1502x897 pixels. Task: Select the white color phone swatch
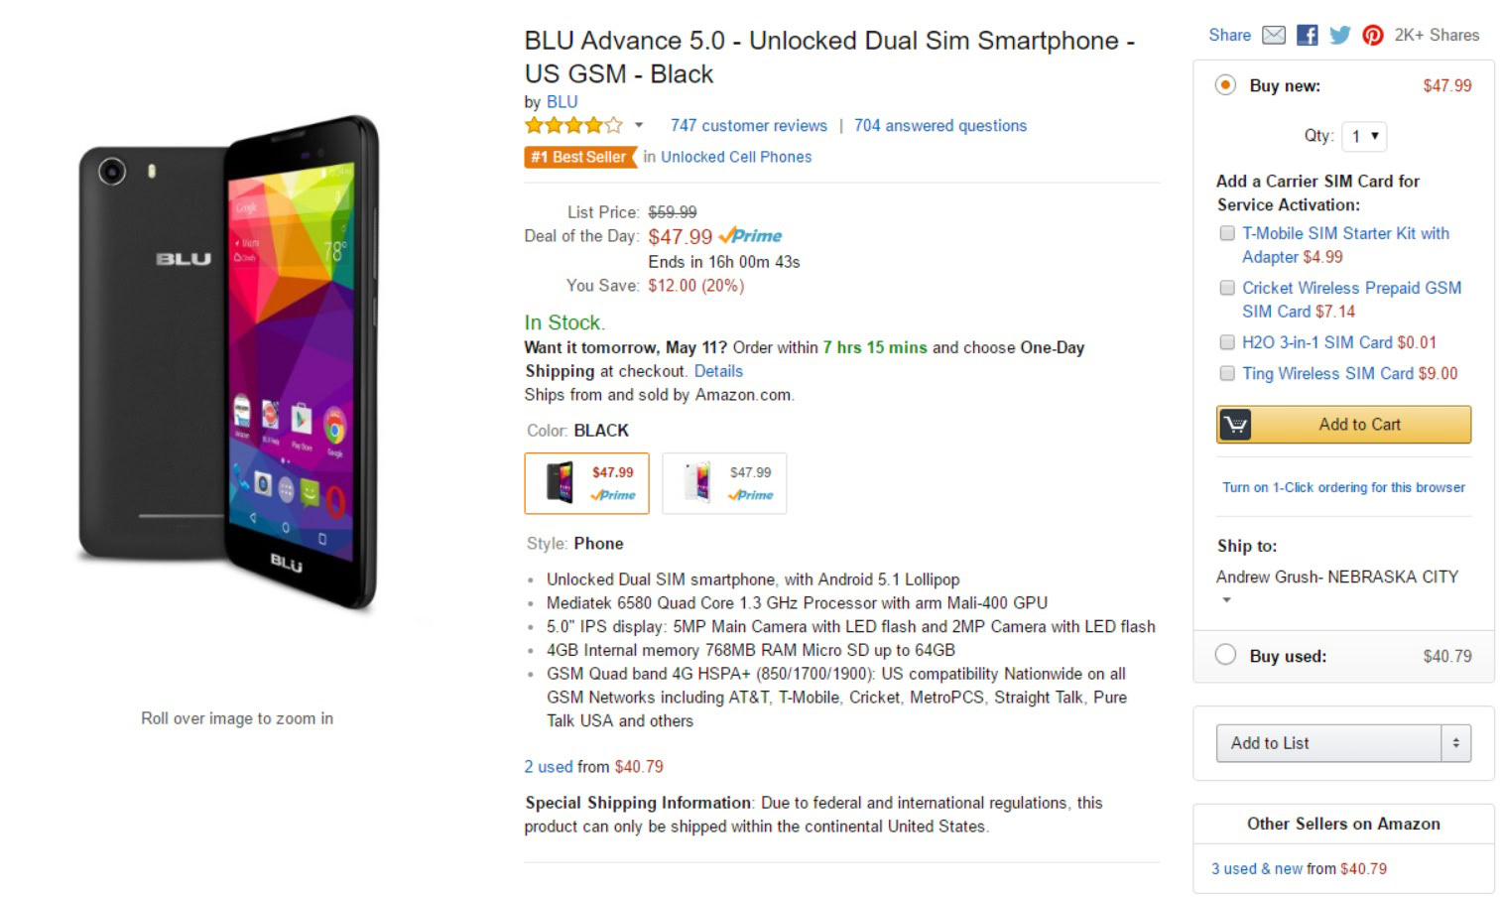(x=724, y=483)
